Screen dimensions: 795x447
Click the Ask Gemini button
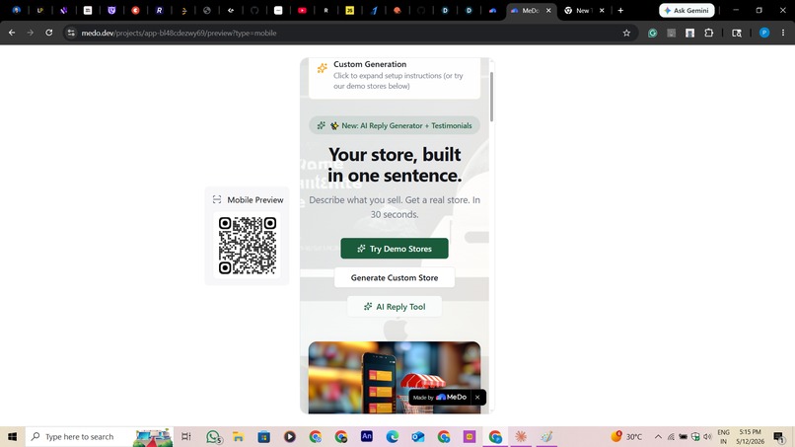[x=687, y=10]
